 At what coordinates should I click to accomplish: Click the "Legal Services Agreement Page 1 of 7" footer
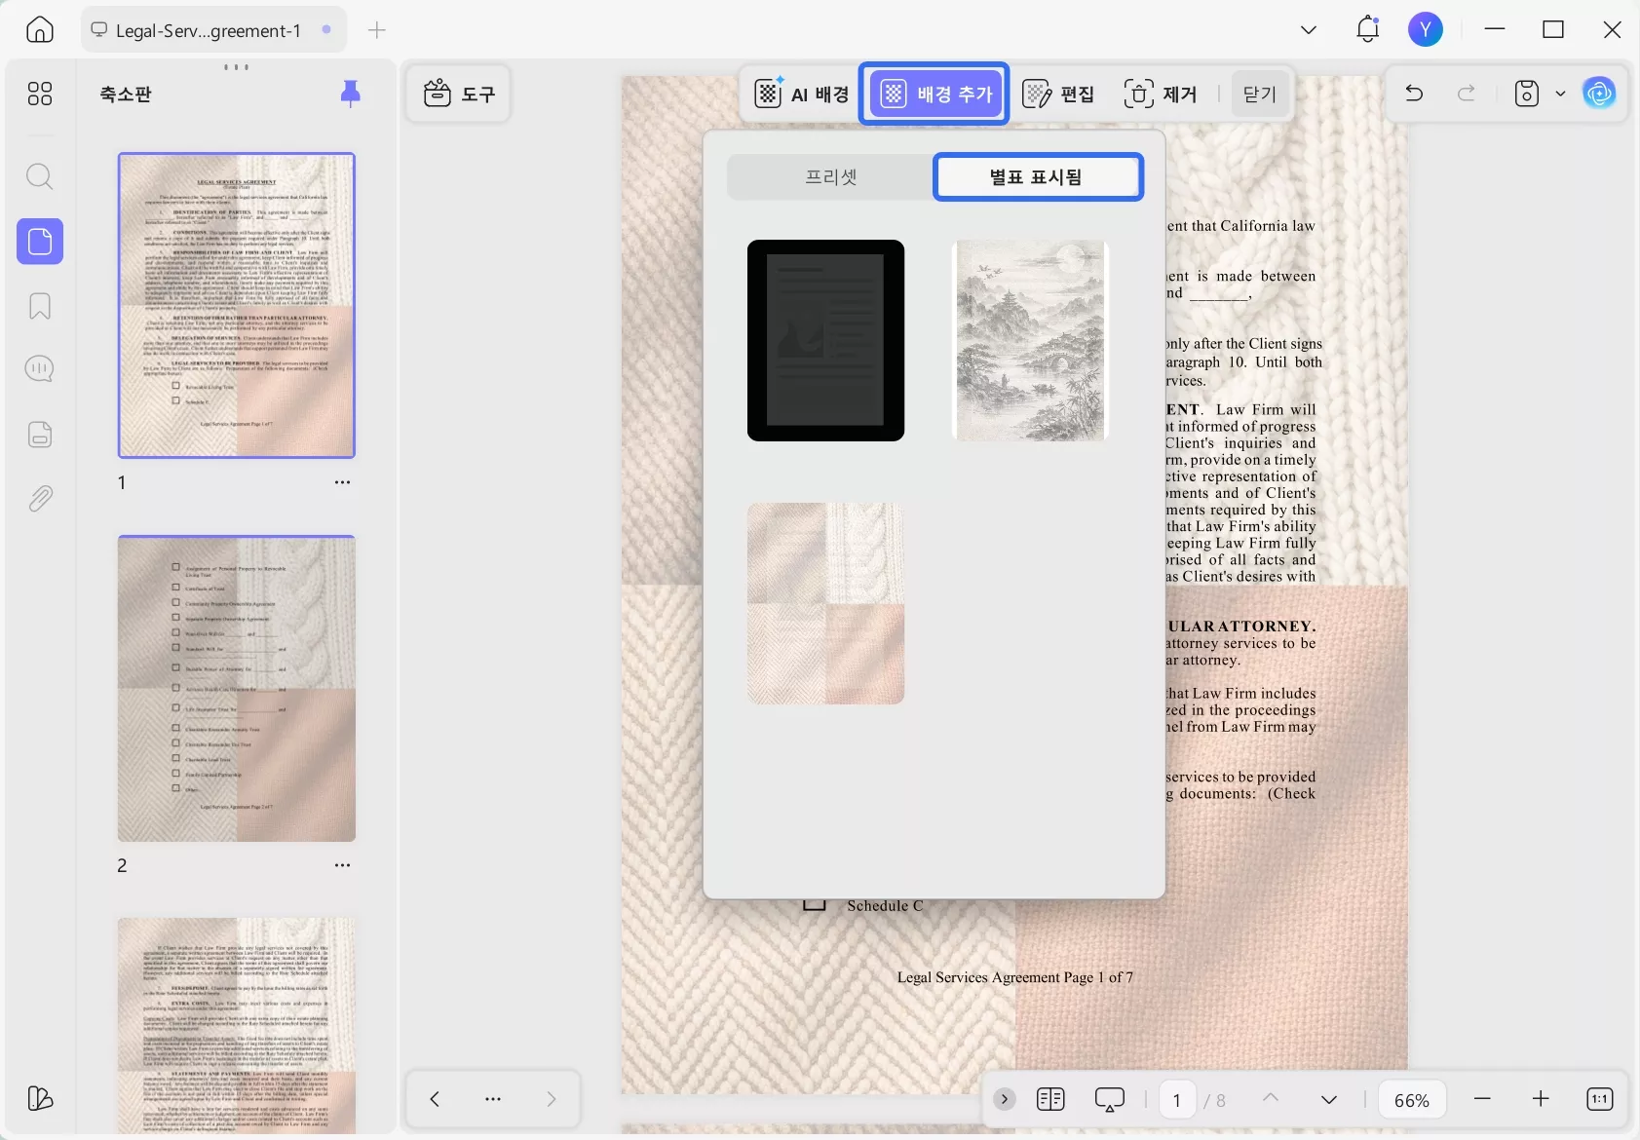point(1015,977)
